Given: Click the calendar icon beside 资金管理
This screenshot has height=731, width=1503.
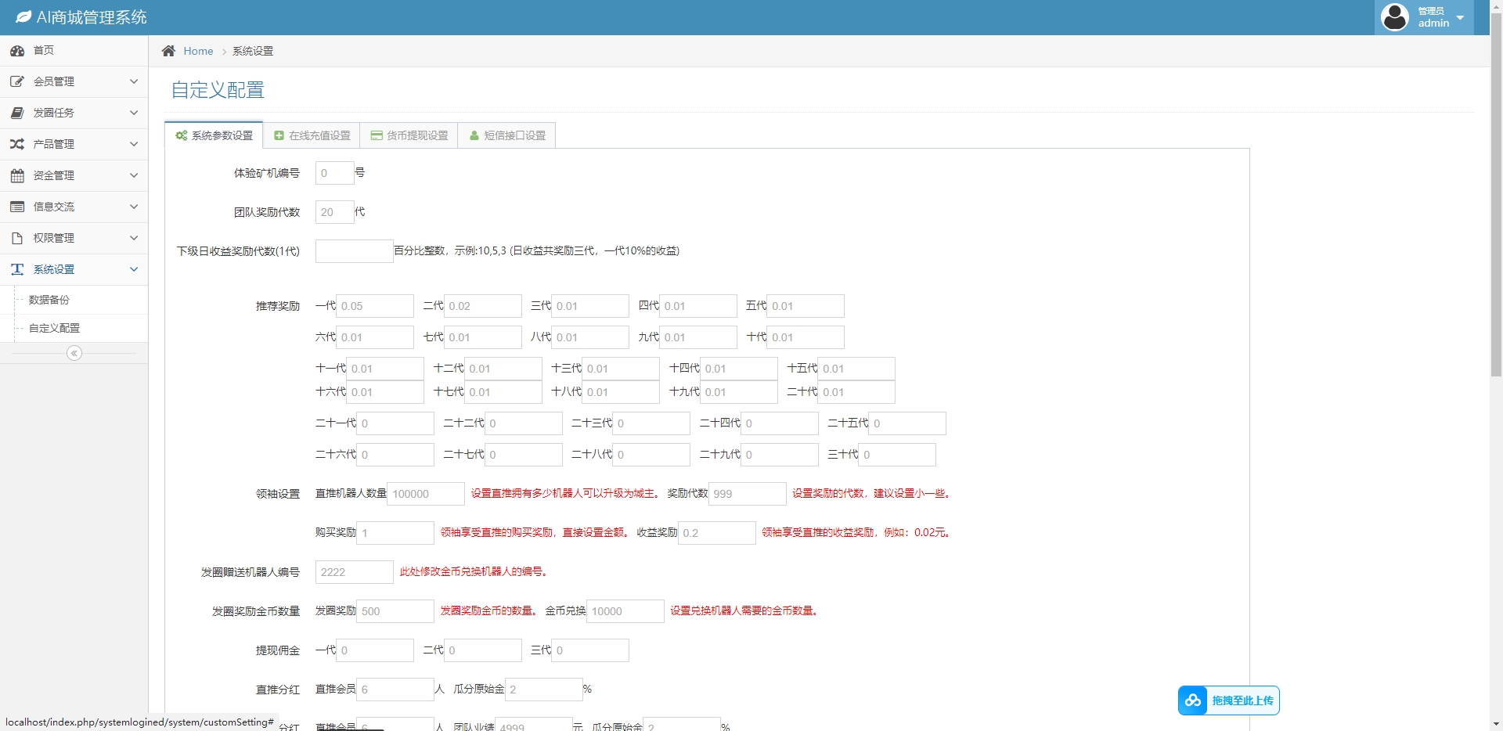Looking at the screenshot, I should pyautogui.click(x=17, y=175).
